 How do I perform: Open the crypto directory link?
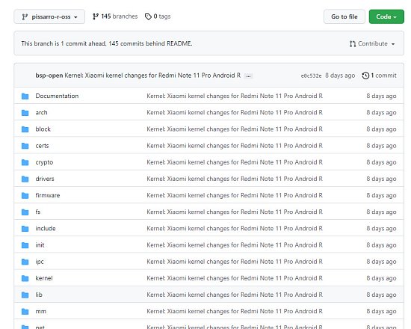(x=44, y=162)
